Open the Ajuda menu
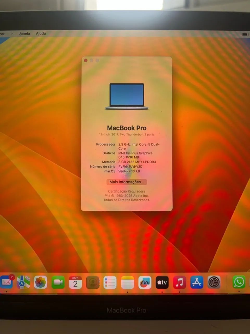Image resolution: width=250 pixels, height=334 pixels. [x=41, y=33]
